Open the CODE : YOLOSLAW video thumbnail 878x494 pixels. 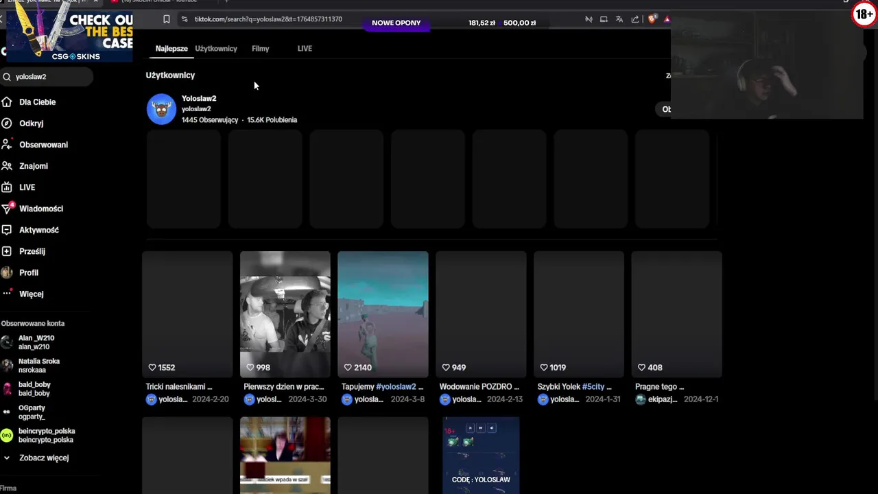481,455
